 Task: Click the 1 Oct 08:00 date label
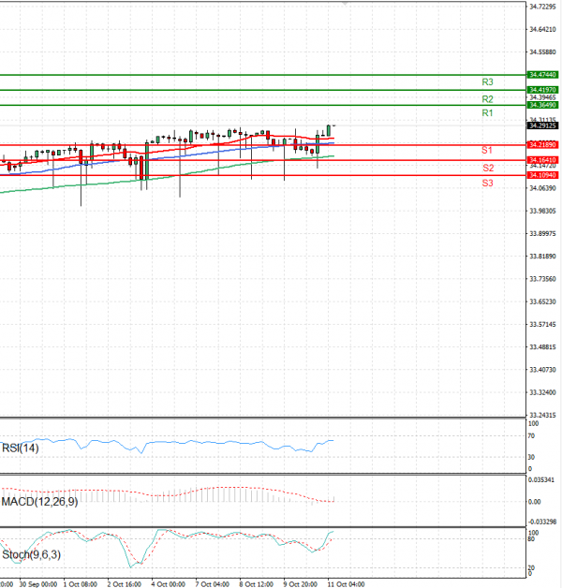(x=81, y=584)
